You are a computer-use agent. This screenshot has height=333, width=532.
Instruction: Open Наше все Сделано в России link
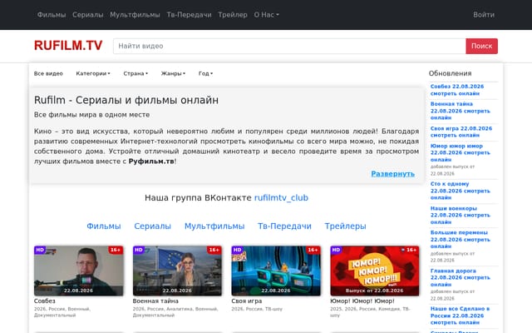click(x=460, y=316)
